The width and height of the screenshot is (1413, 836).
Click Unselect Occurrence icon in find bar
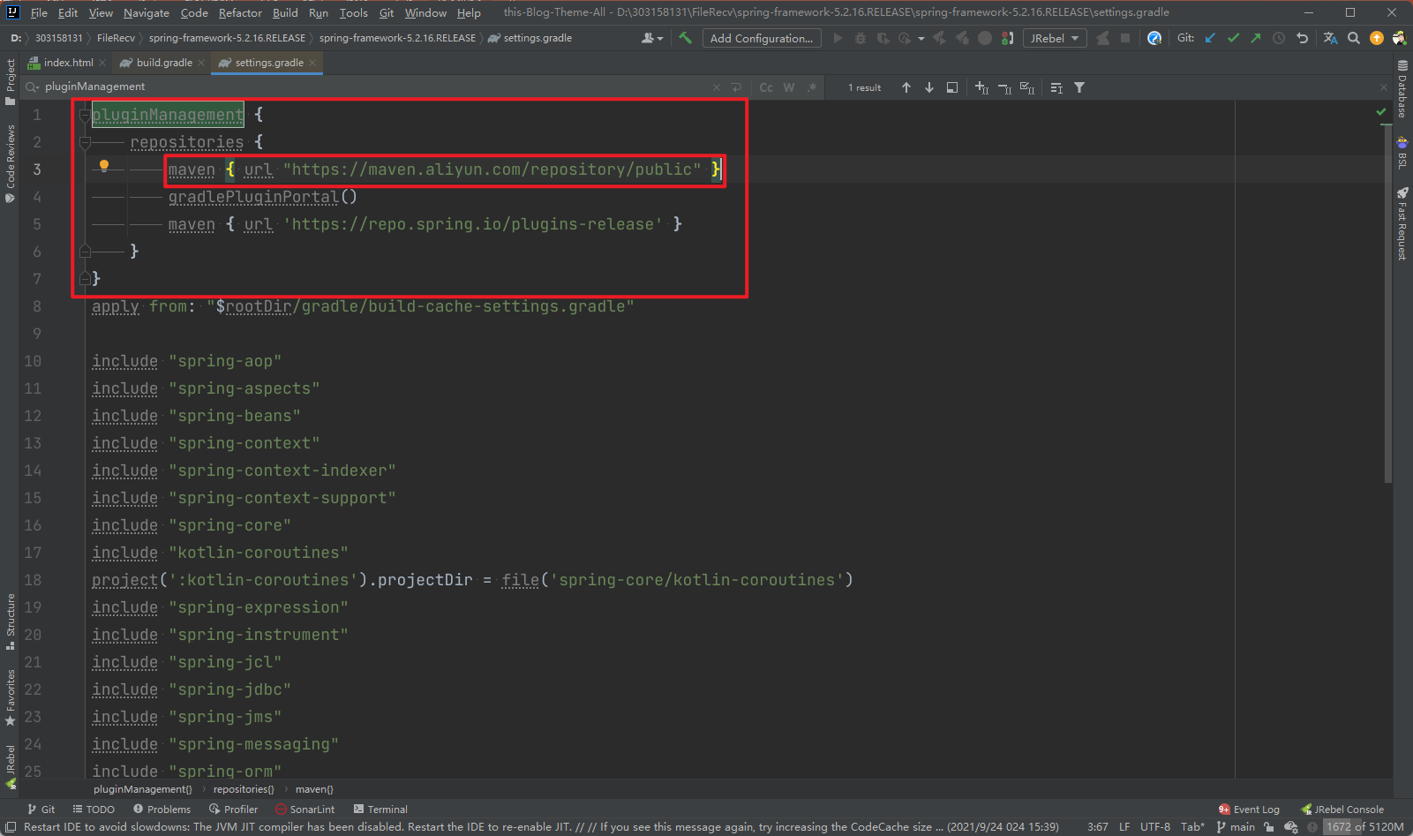(x=1004, y=87)
